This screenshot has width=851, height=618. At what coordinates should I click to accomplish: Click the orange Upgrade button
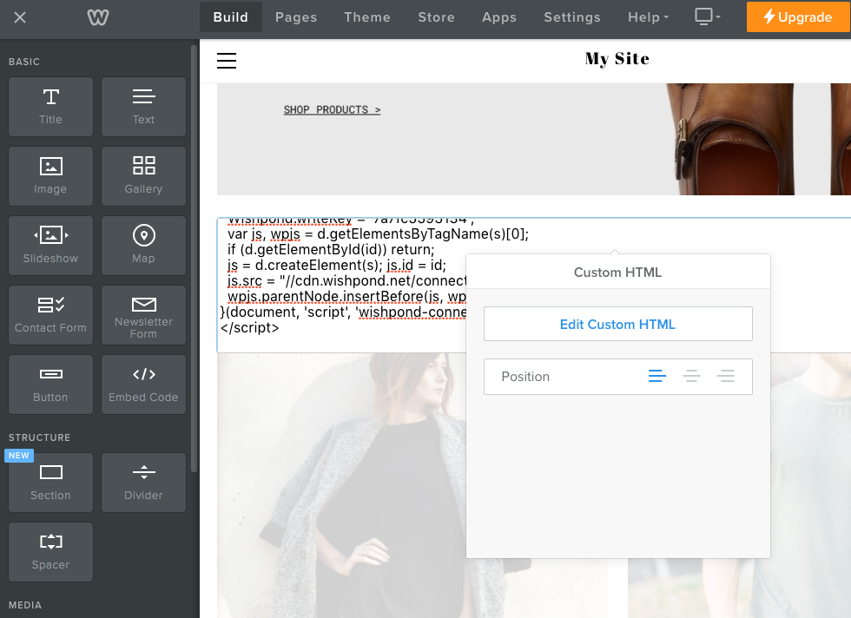point(798,16)
